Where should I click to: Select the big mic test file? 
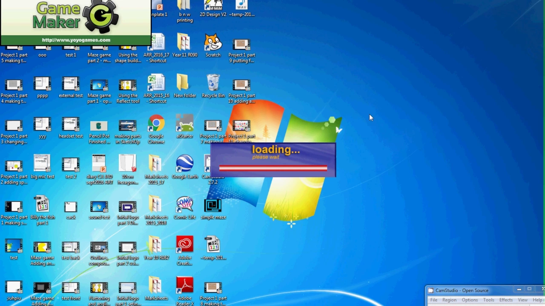click(x=43, y=167)
